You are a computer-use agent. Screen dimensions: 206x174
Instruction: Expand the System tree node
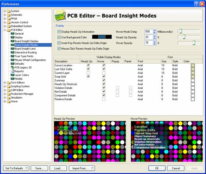(5, 11)
